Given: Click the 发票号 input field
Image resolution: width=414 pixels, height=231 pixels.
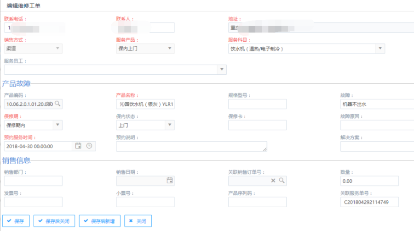Looking at the screenshot, I should [x=33, y=202].
